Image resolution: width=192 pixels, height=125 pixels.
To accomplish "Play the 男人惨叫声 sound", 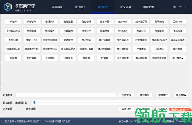I will pos(141,58).
